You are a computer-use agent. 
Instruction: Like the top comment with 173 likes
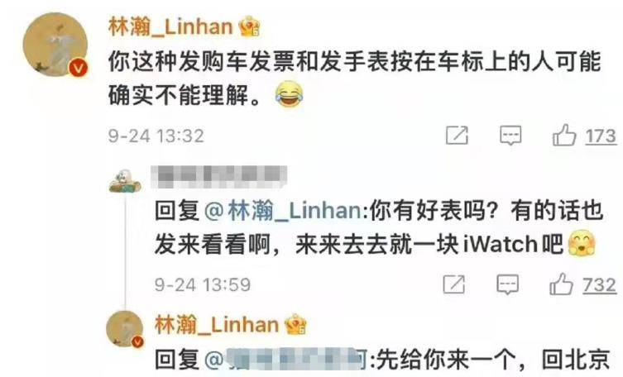point(564,135)
